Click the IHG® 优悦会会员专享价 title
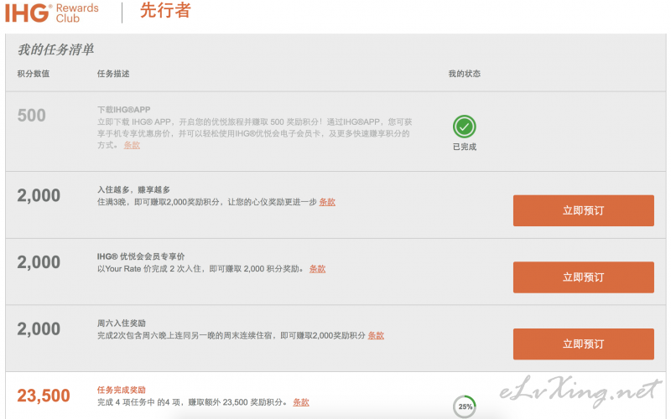 (x=141, y=256)
